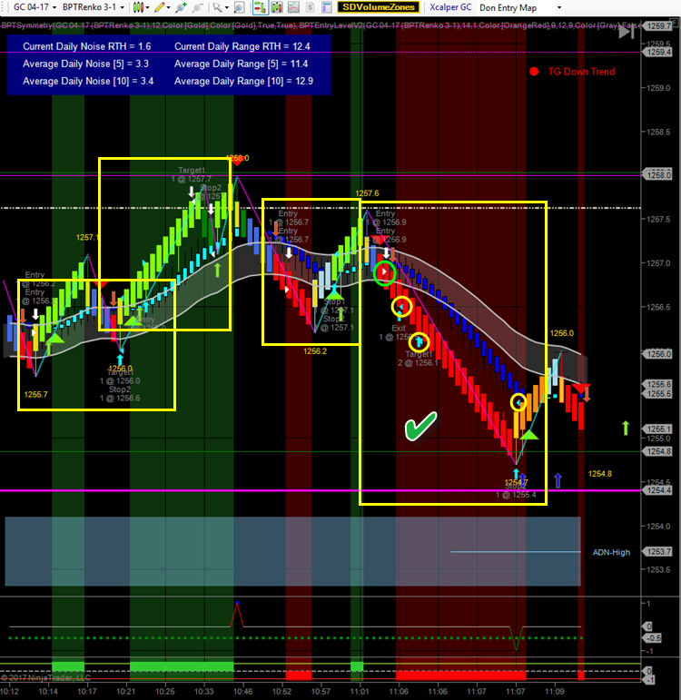Click Current Daily Range RTH = 12.4
The width and height of the screenshot is (681, 700).
(242, 46)
